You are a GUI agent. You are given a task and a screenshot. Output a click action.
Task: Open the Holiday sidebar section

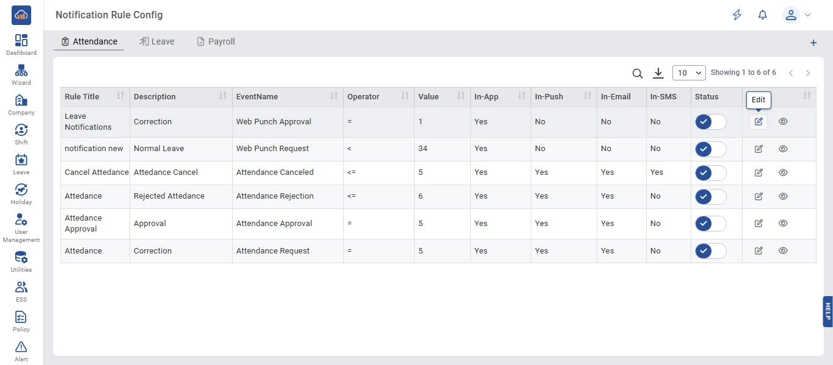pyautogui.click(x=21, y=194)
